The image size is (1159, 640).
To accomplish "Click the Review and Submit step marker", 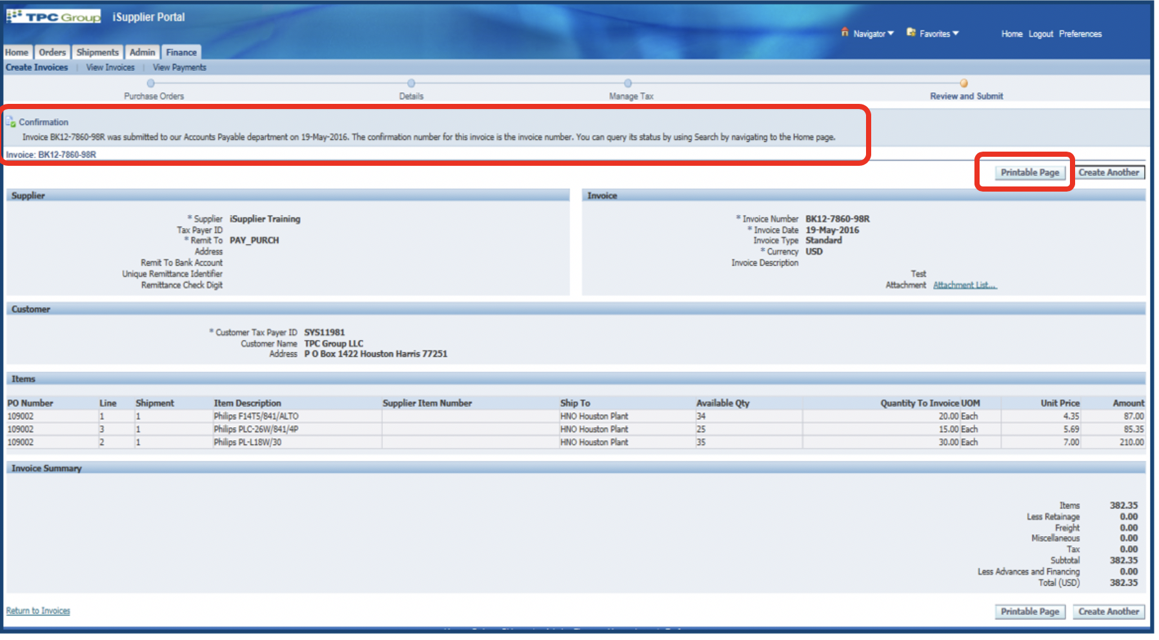I will coord(963,83).
